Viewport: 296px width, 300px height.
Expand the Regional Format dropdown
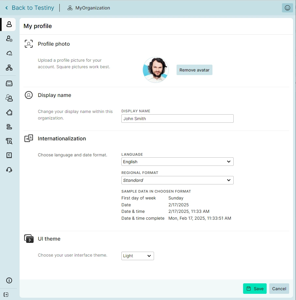coord(177,180)
